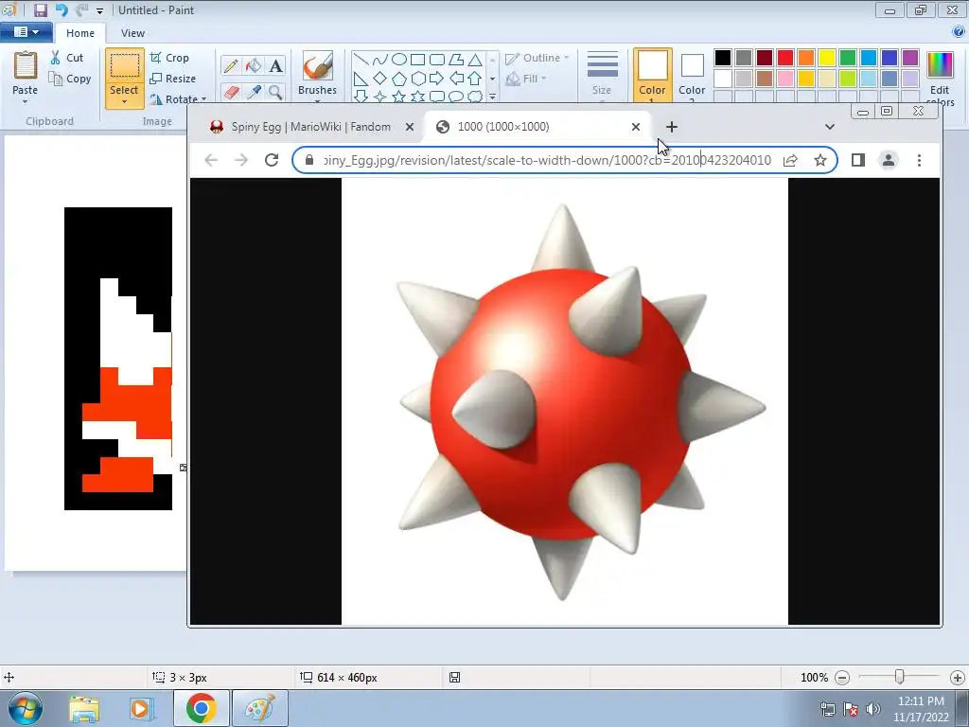Zoom out with the minus button

pos(841,678)
